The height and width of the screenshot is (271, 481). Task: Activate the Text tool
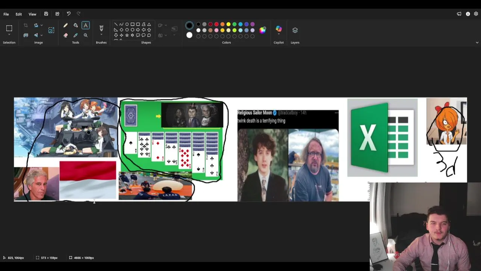86,25
